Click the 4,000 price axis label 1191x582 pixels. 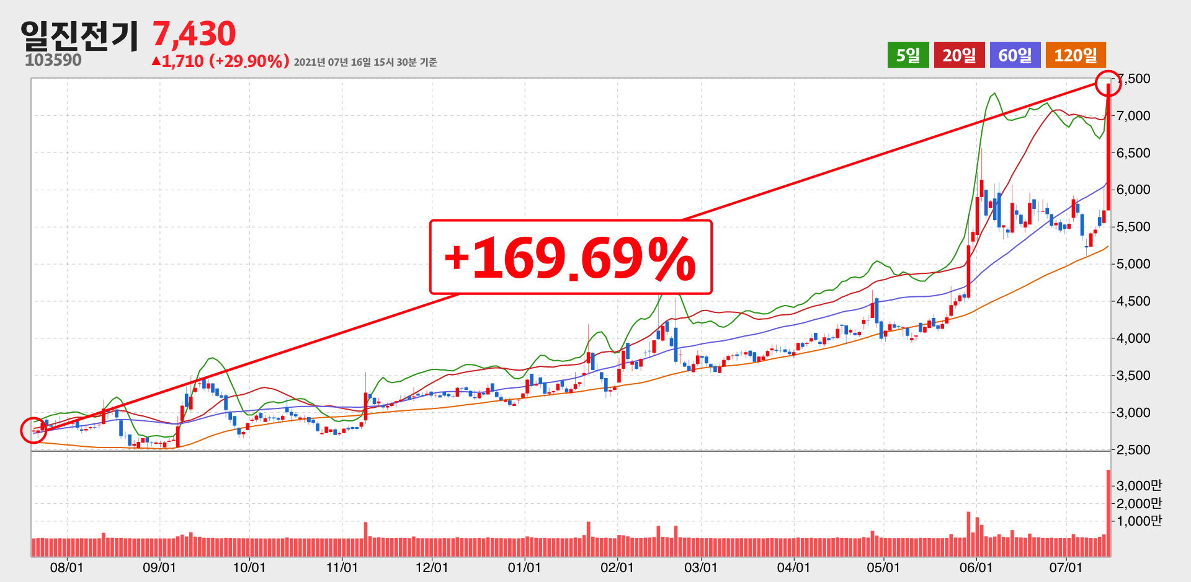(x=1133, y=338)
